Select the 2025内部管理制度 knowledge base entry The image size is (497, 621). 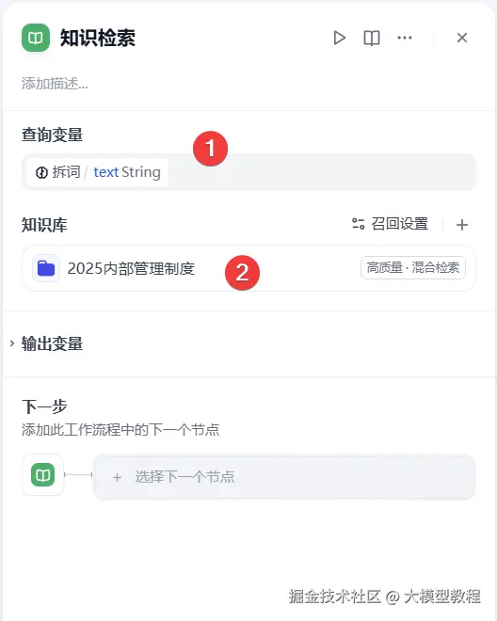click(248, 268)
